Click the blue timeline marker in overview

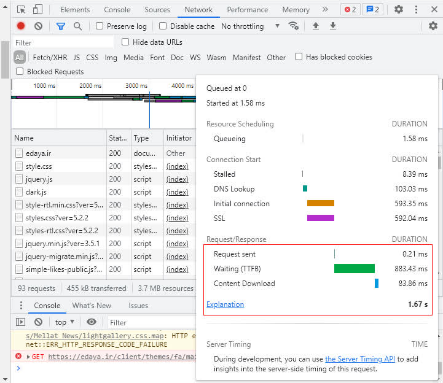149,110
